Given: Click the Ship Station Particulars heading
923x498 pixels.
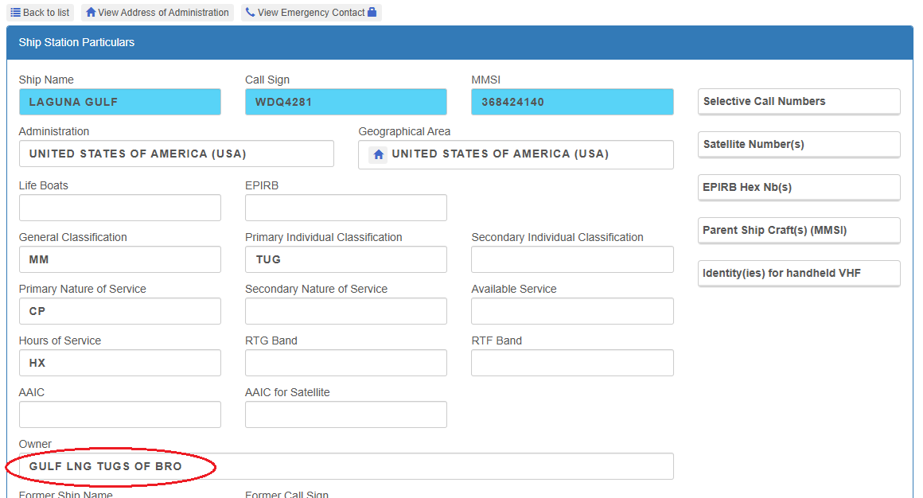Looking at the screenshot, I should [x=76, y=42].
